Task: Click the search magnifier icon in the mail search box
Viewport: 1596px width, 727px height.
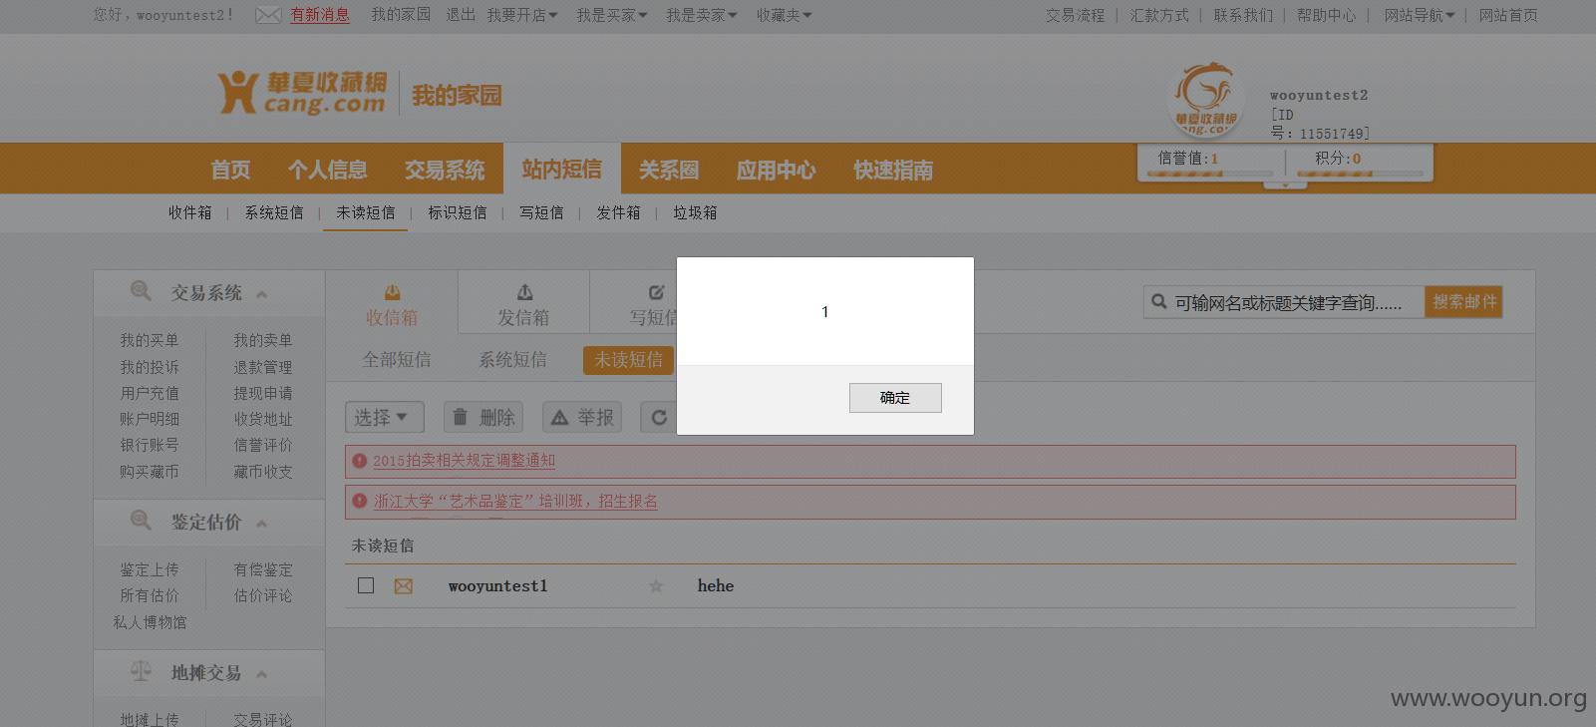Action: [1158, 301]
